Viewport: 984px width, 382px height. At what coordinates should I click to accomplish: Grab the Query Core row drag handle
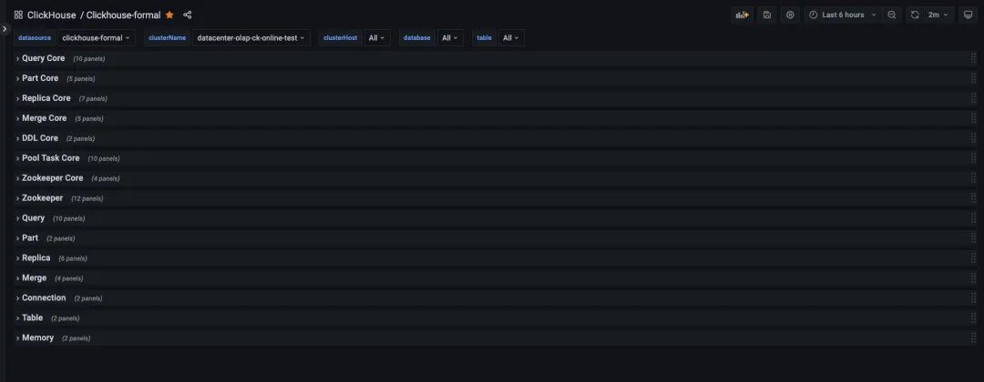point(974,58)
